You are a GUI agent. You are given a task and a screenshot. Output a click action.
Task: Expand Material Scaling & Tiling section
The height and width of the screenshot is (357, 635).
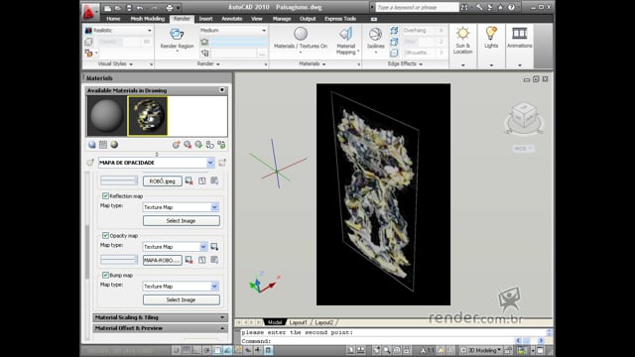pyautogui.click(x=161, y=317)
